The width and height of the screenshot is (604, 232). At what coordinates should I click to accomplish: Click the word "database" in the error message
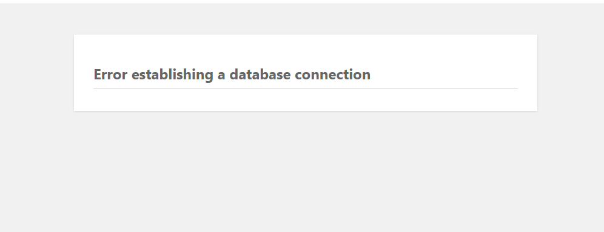(260, 75)
